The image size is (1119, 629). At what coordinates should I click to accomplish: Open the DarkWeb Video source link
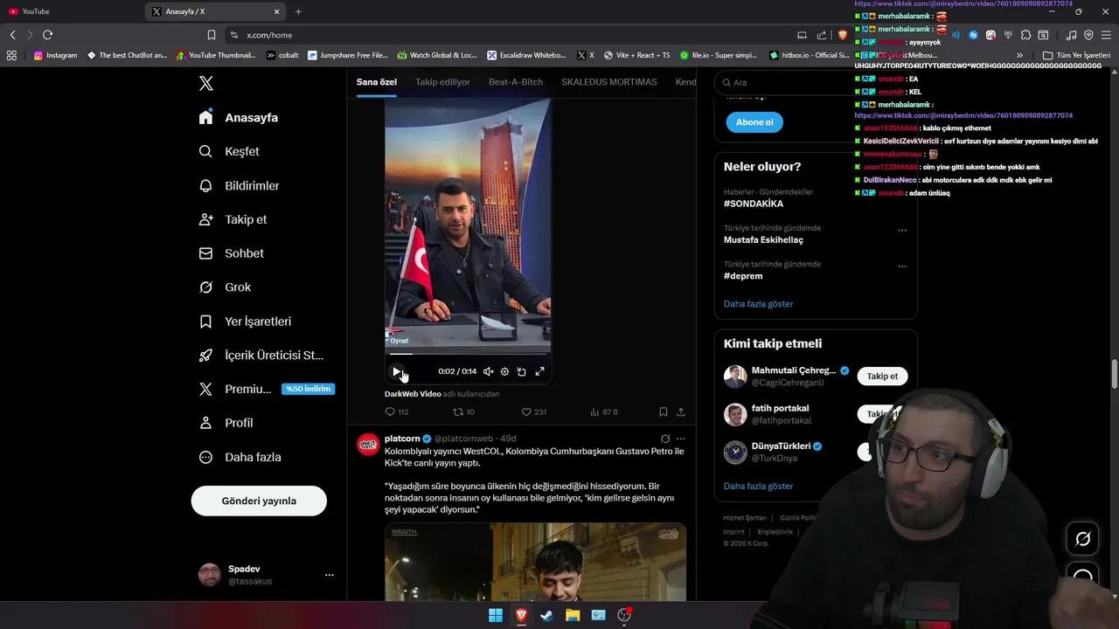[x=413, y=394]
